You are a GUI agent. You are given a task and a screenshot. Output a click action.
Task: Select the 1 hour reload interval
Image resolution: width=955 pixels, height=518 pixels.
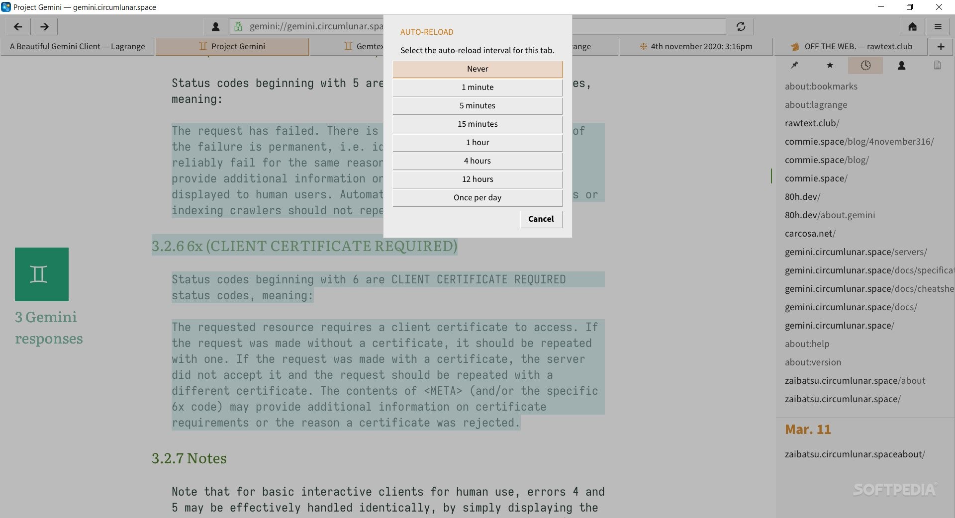click(x=477, y=143)
